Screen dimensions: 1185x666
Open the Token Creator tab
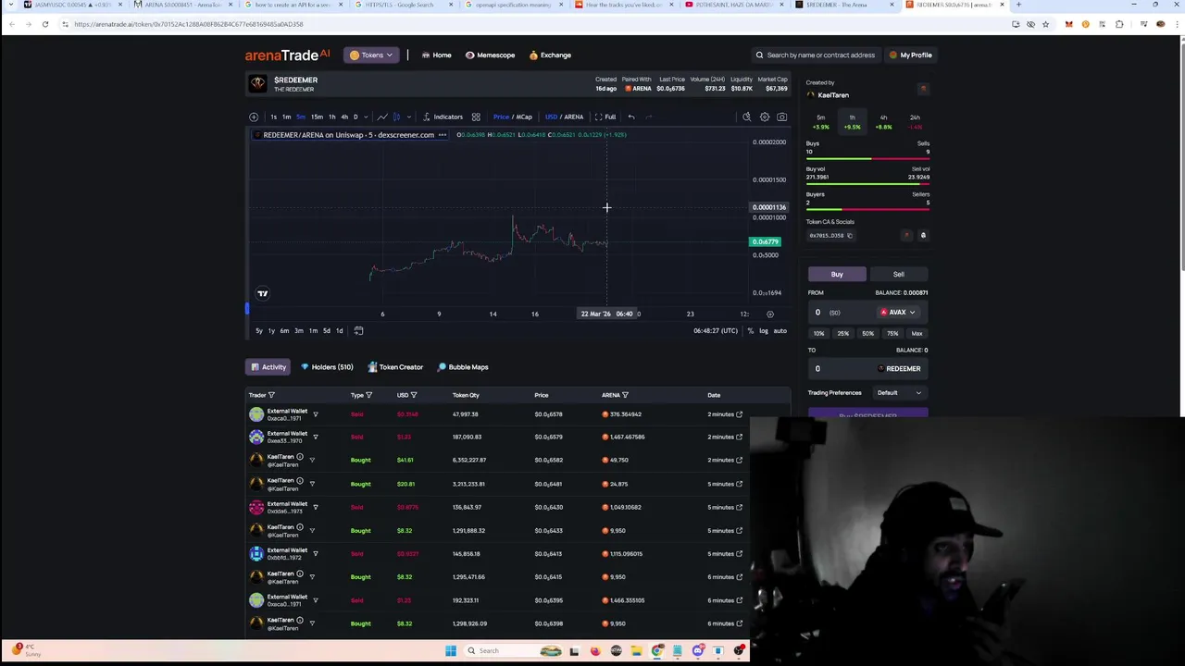[395, 367]
